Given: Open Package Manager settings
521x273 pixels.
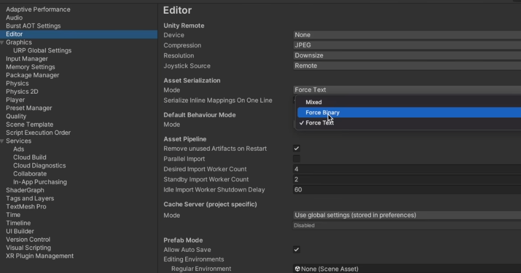Looking at the screenshot, I should point(32,75).
